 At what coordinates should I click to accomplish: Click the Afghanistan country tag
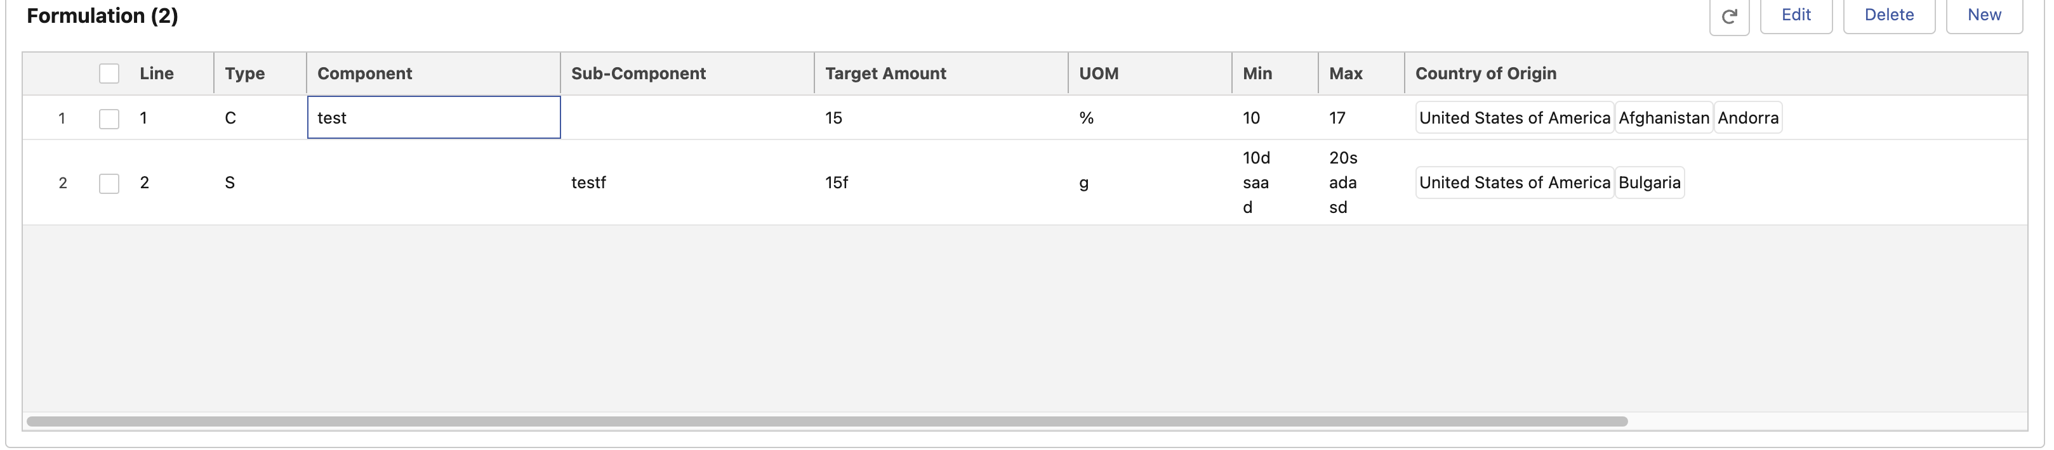click(1663, 118)
